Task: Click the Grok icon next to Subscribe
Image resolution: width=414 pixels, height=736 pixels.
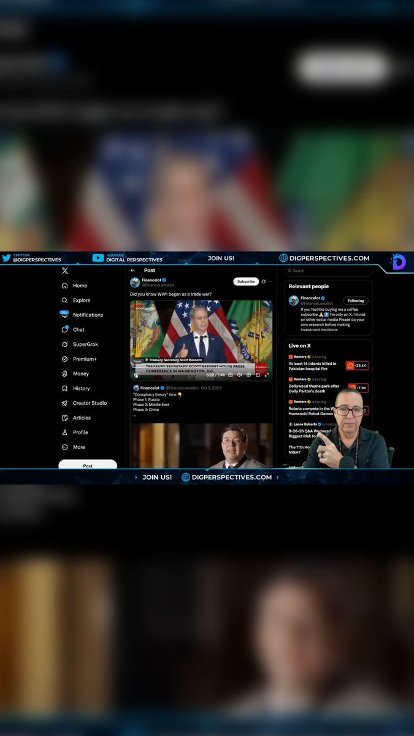Action: pos(263,282)
